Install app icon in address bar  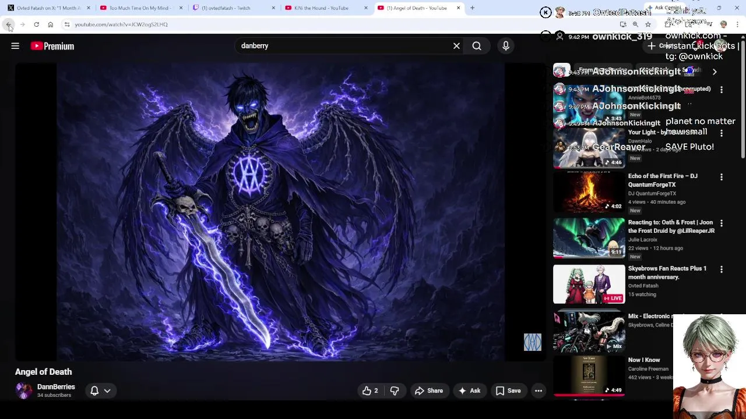click(623, 24)
